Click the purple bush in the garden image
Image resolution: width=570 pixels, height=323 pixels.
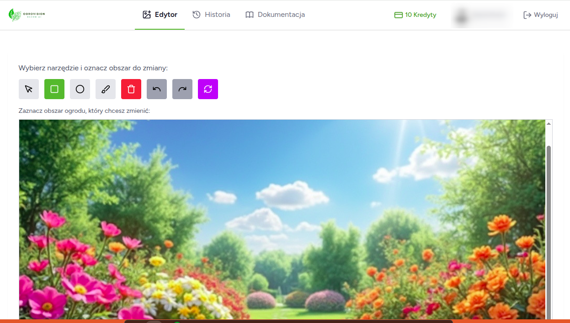pyautogui.click(x=325, y=301)
